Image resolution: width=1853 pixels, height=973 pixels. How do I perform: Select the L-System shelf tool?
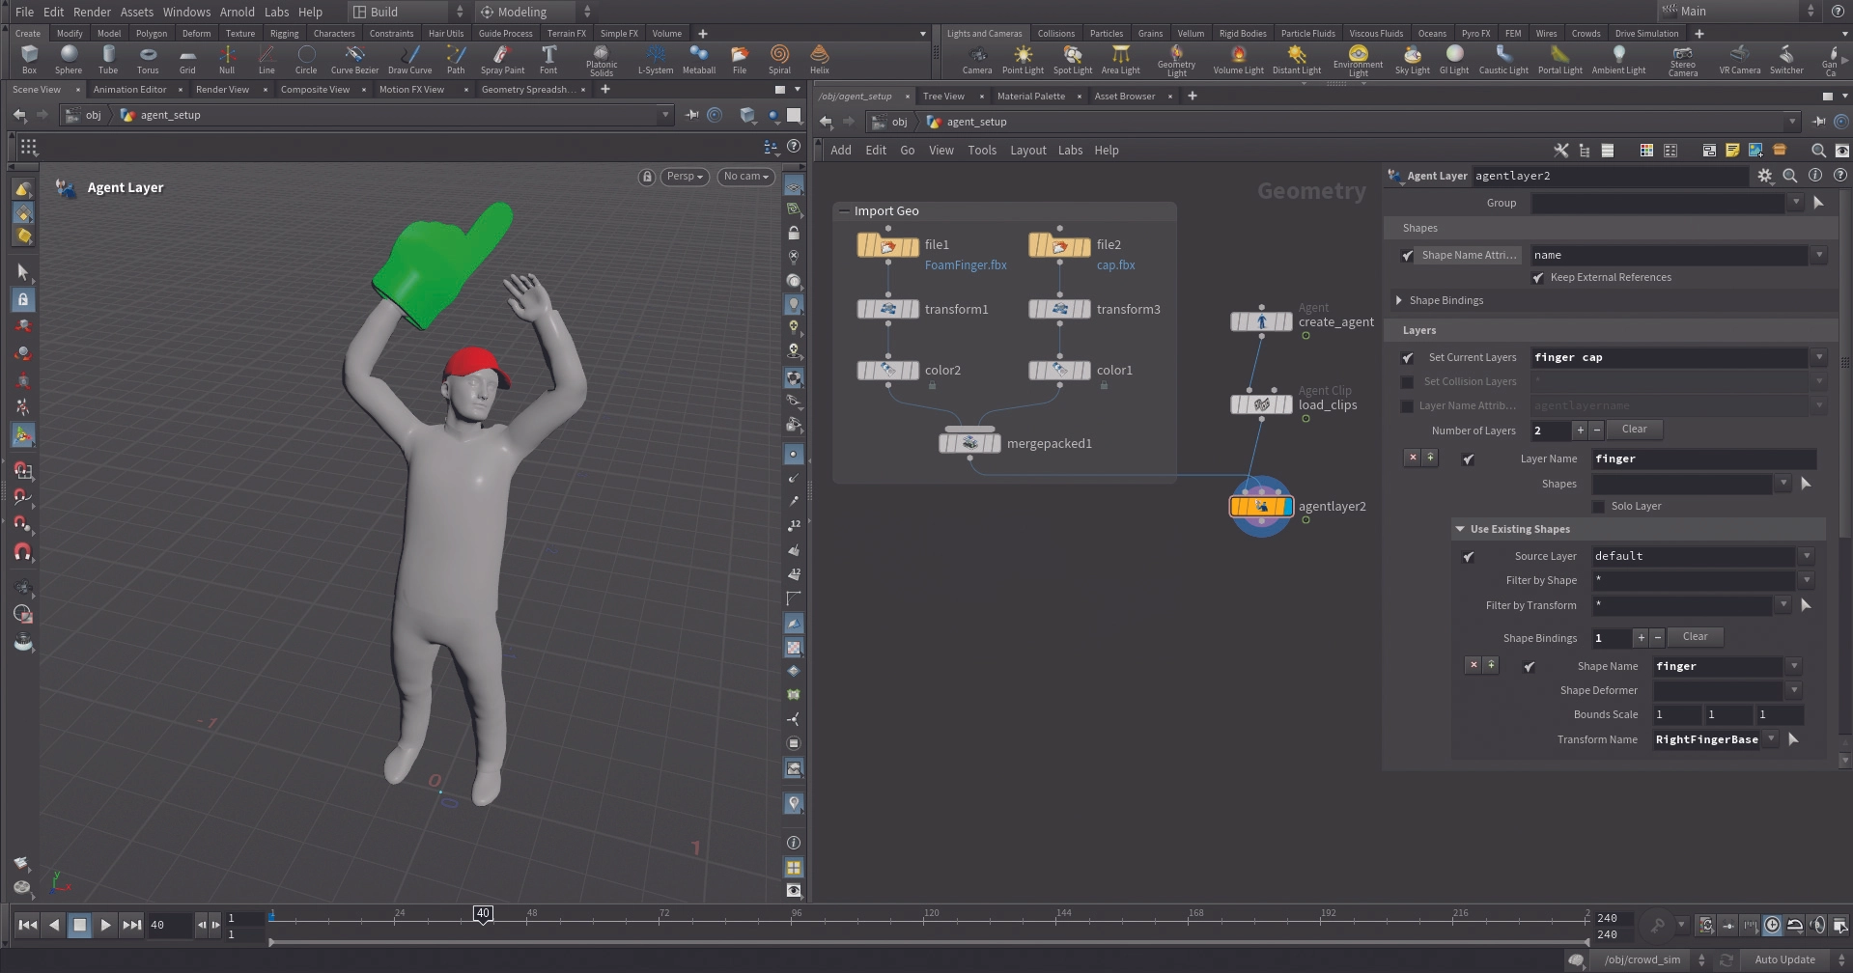click(x=656, y=60)
